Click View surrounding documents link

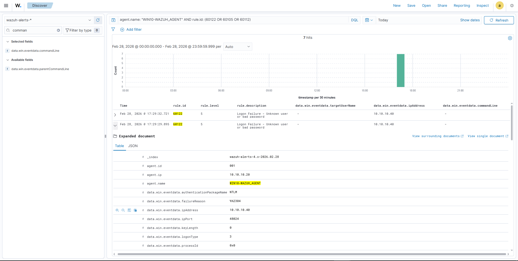click(437, 136)
